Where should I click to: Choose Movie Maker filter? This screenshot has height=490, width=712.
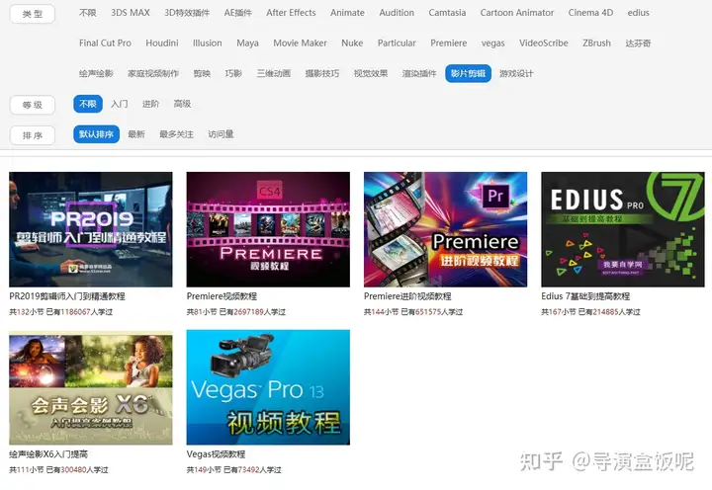pyautogui.click(x=301, y=43)
